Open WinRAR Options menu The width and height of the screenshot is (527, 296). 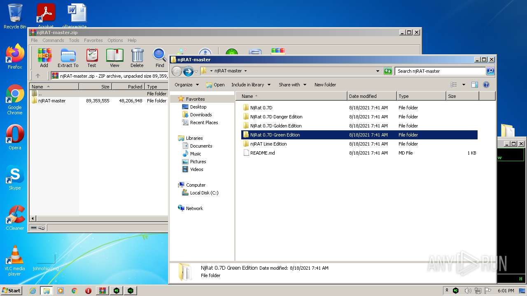(x=115, y=40)
